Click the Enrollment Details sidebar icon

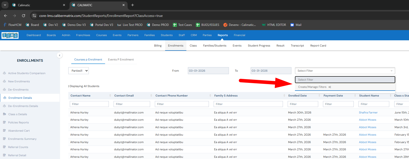[x=5, y=98]
